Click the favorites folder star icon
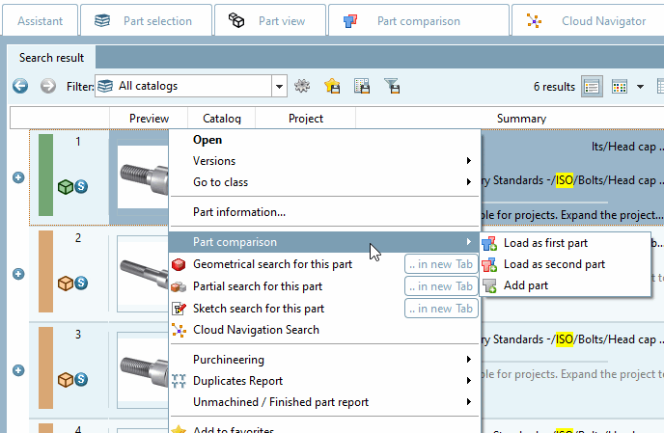The image size is (664, 433). click(x=332, y=87)
